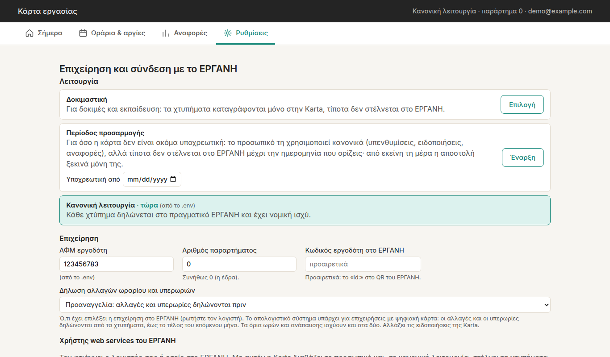Click the text Κάθε χτύπημα δηλώνεται στο πραγματικό ΕΡΓΑΝΗ
Image resolution: width=610 pixels, height=357 pixels.
[x=188, y=215]
